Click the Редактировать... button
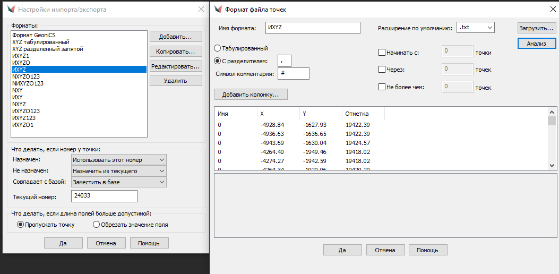 tap(176, 66)
